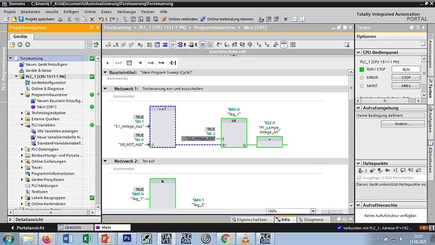The height and width of the screenshot is (245, 435).
Task: Click the MRES button
Action: (406, 86)
